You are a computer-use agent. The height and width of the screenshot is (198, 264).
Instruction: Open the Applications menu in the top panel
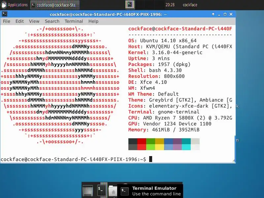coord(15,5)
